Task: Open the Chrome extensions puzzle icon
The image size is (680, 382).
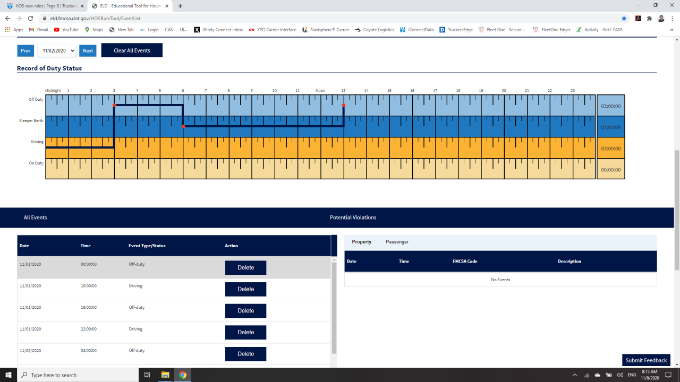Action: (x=649, y=18)
